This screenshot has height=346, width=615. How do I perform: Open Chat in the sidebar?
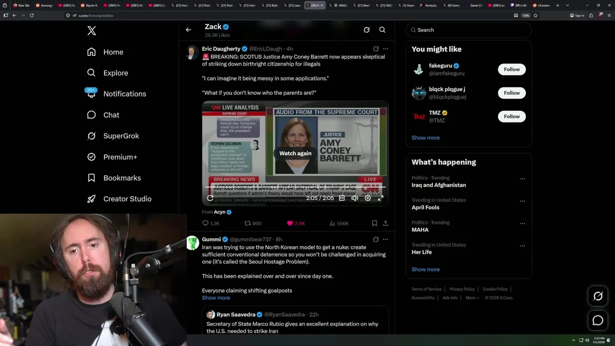103,115
